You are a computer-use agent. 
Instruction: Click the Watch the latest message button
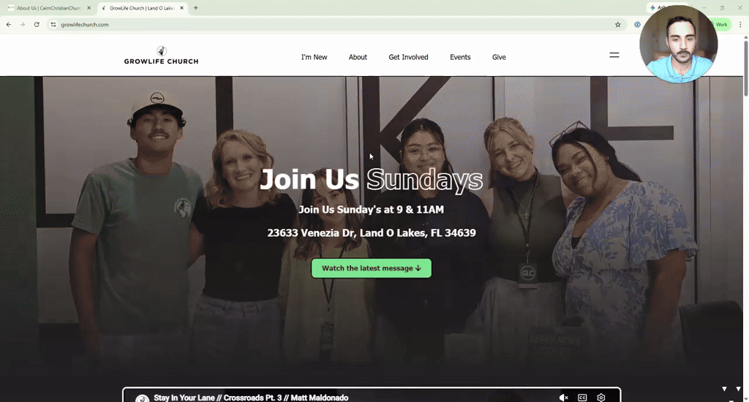[371, 268]
